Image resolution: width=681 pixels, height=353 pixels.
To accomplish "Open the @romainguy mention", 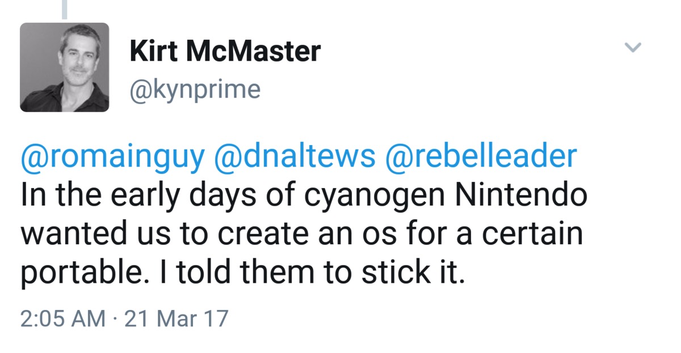I will [x=112, y=157].
